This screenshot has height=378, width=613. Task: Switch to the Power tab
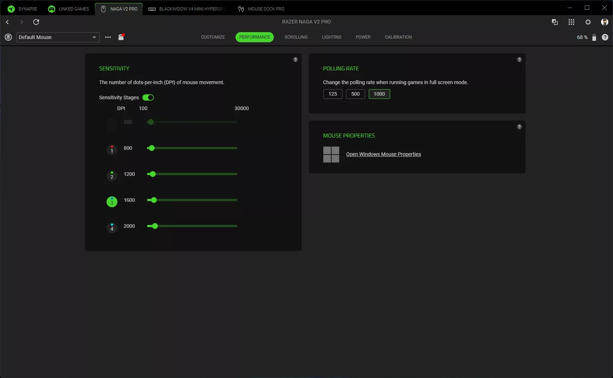point(363,37)
